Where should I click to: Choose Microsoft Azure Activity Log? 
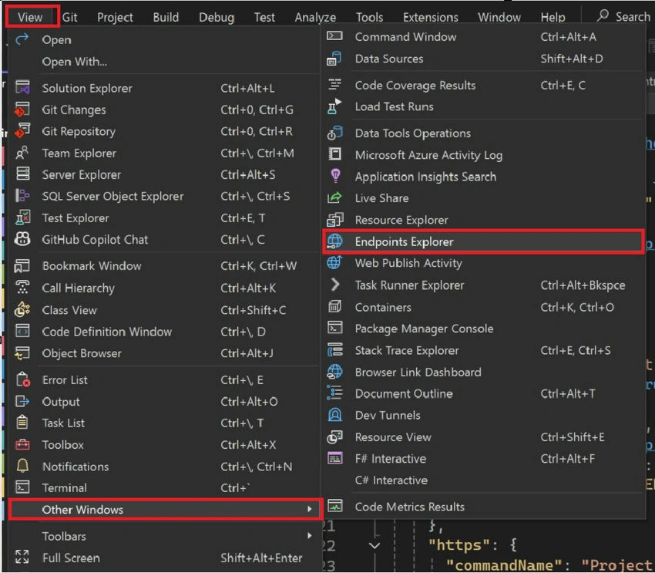pyautogui.click(x=483, y=155)
